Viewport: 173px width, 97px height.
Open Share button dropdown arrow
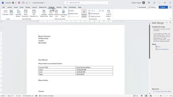point(167,7)
